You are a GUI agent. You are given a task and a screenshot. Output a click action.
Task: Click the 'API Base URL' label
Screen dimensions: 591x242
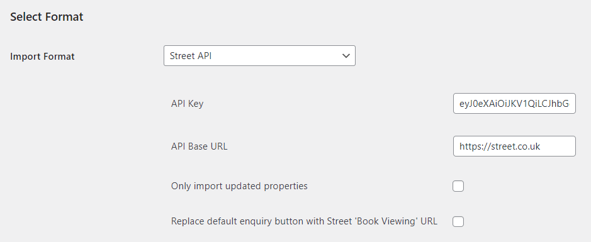[x=199, y=146]
